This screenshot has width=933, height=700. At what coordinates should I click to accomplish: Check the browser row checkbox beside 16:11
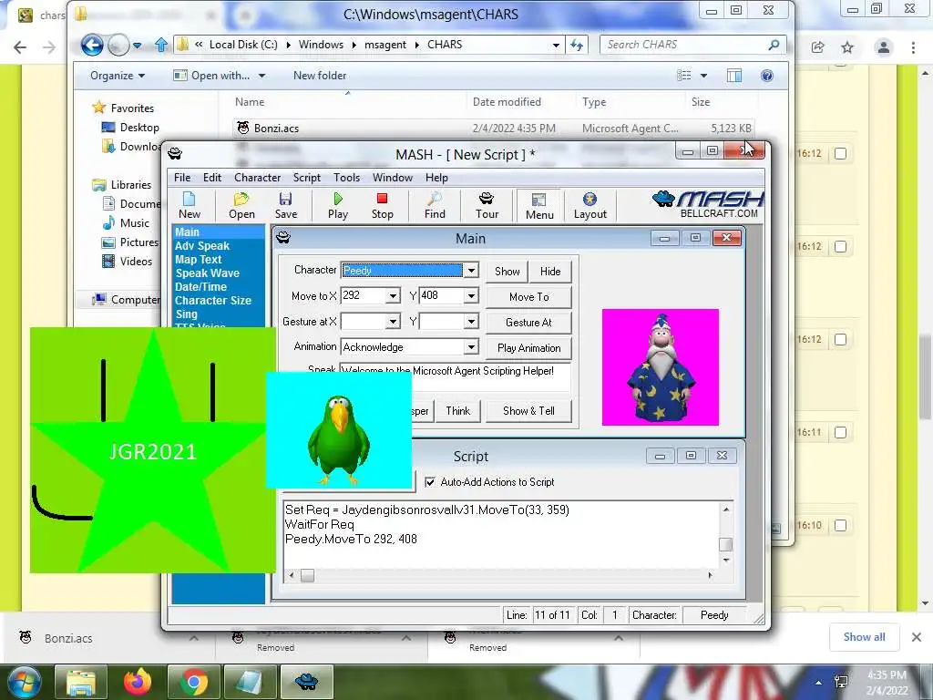click(x=840, y=432)
